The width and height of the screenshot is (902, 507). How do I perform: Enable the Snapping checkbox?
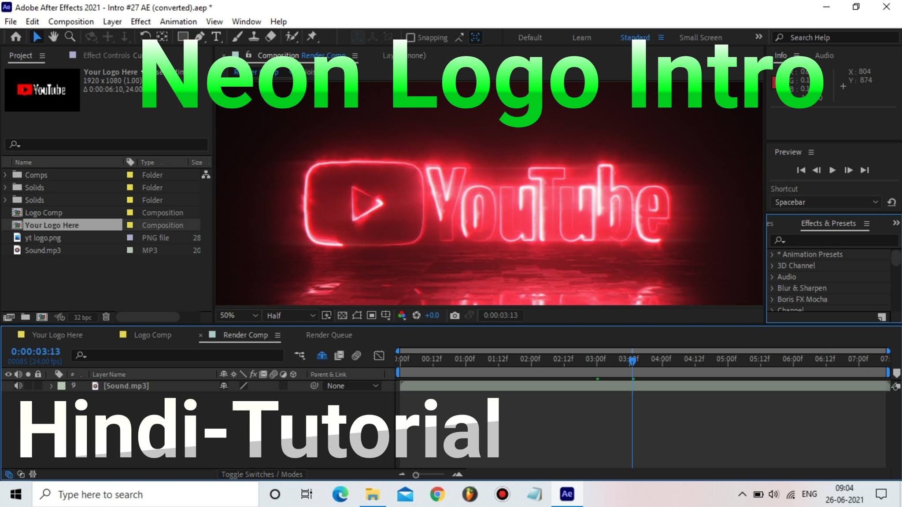[x=410, y=38]
